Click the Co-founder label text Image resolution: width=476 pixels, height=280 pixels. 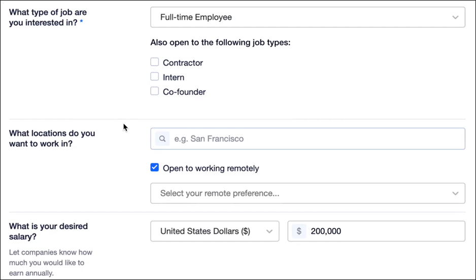point(184,92)
